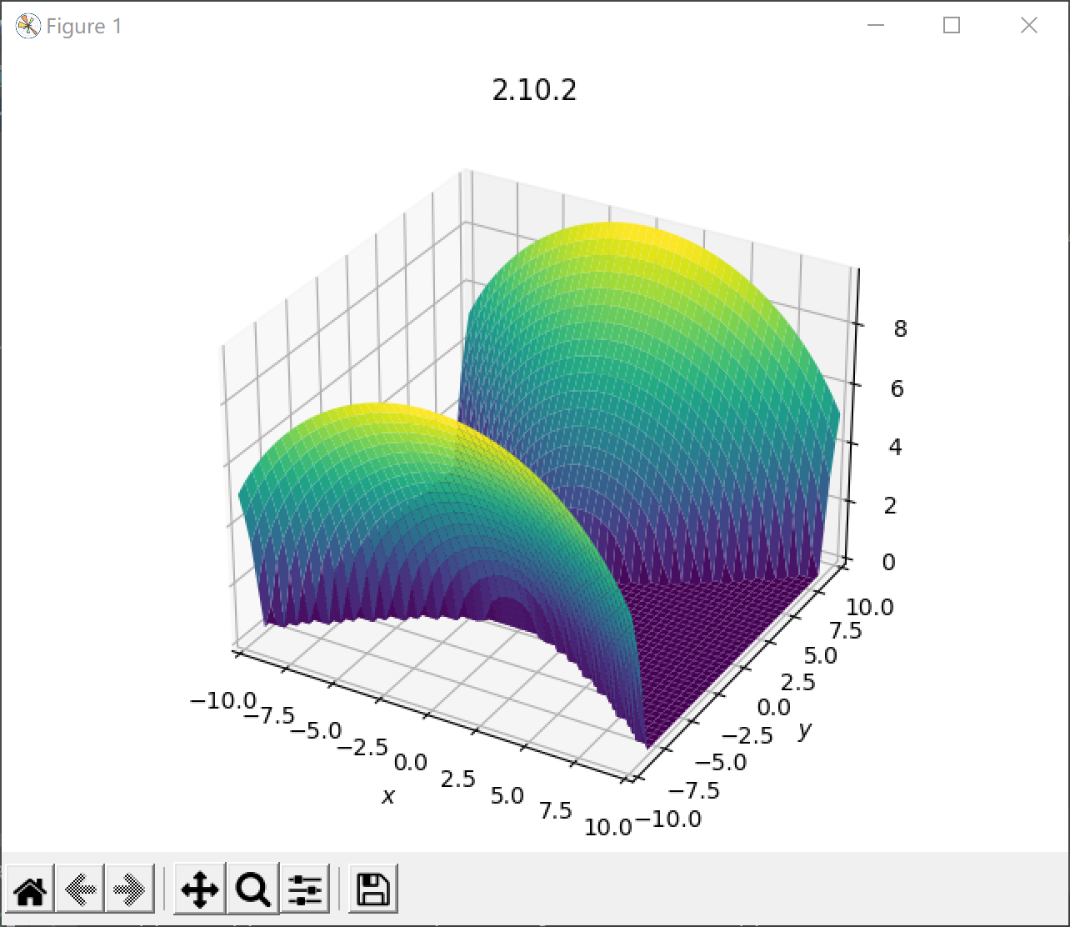
Task: Close the Figure 1 window
Action: coord(1029,26)
